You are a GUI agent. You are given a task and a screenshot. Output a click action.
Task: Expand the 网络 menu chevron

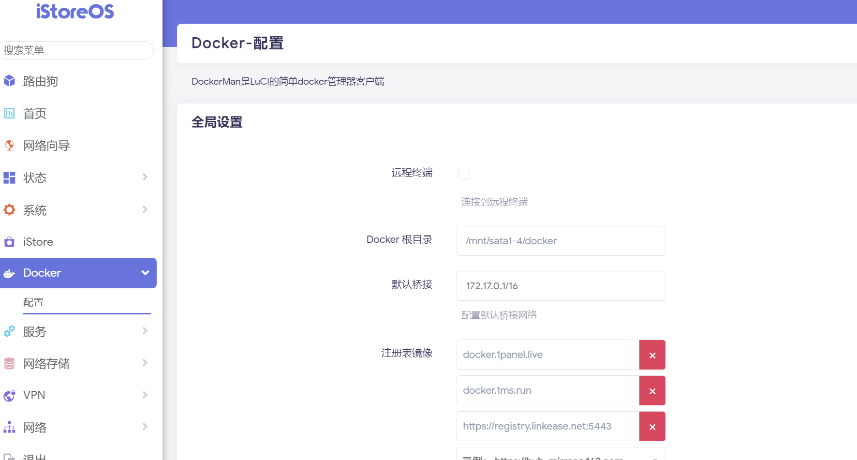point(145,427)
